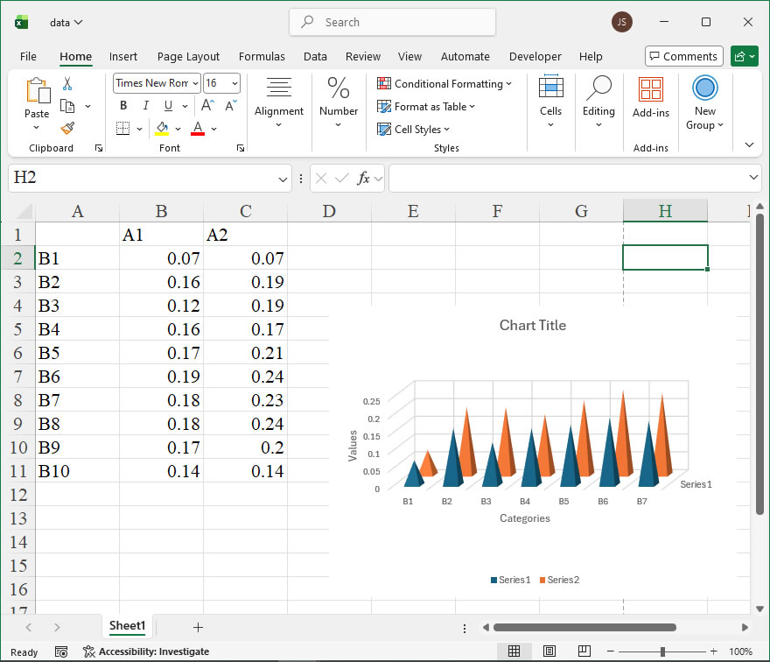Expand the Name Box dropdown arrow

pyautogui.click(x=283, y=179)
